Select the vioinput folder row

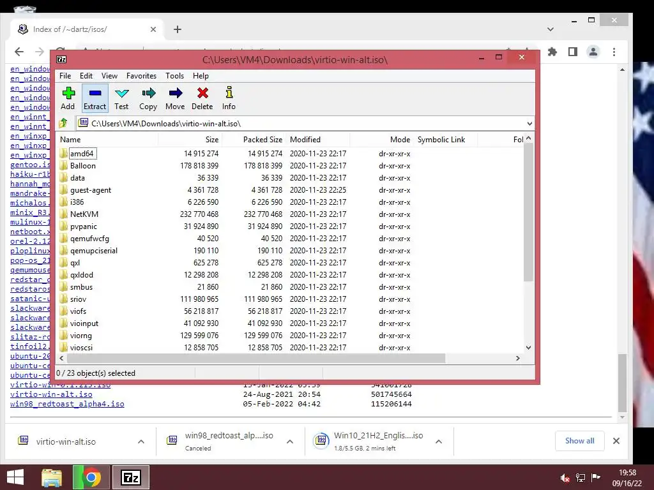pos(291,323)
